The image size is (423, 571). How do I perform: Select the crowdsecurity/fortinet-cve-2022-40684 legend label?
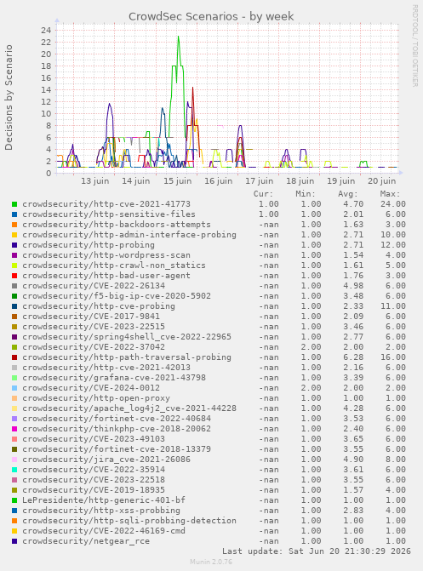pyautogui.click(x=117, y=419)
